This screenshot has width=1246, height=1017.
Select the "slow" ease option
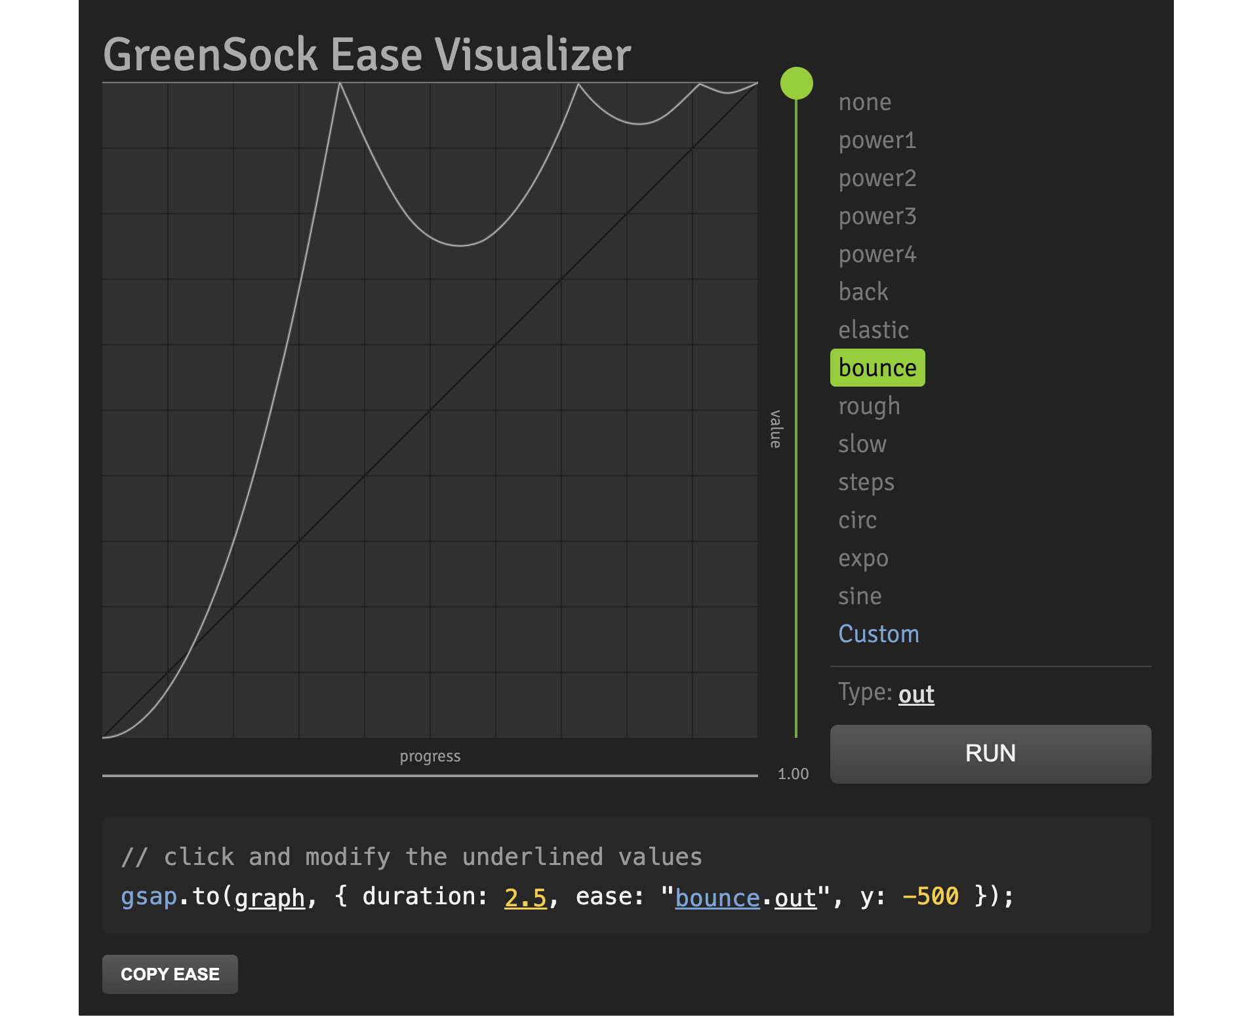tap(862, 444)
